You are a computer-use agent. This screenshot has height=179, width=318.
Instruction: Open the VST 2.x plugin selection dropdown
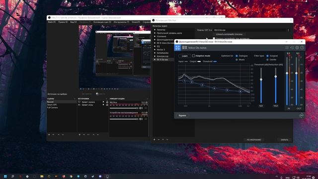click(252, 30)
